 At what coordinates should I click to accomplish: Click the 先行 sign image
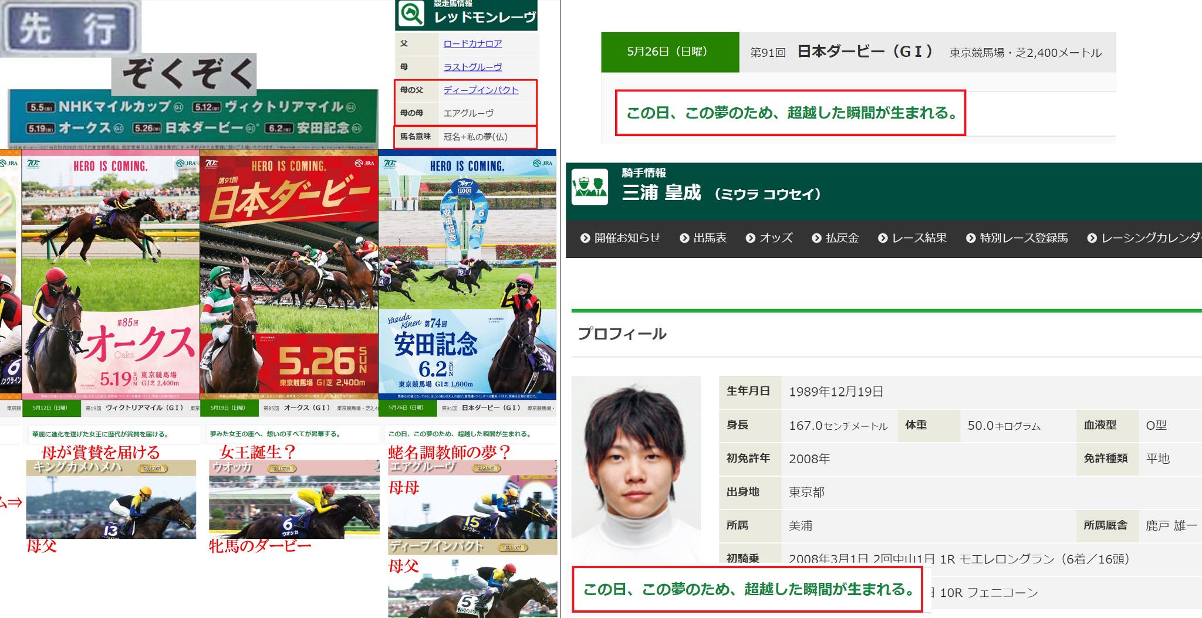point(70,28)
